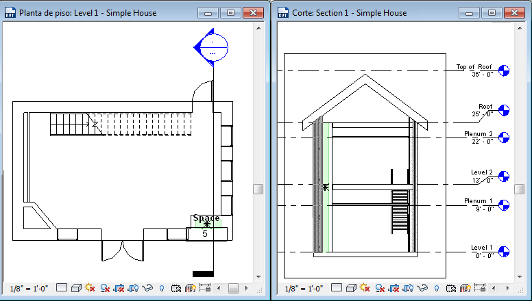Image resolution: width=532 pixels, height=301 pixels.
Task: Show Crop Region in Level 1 plan window
Action: [133, 288]
